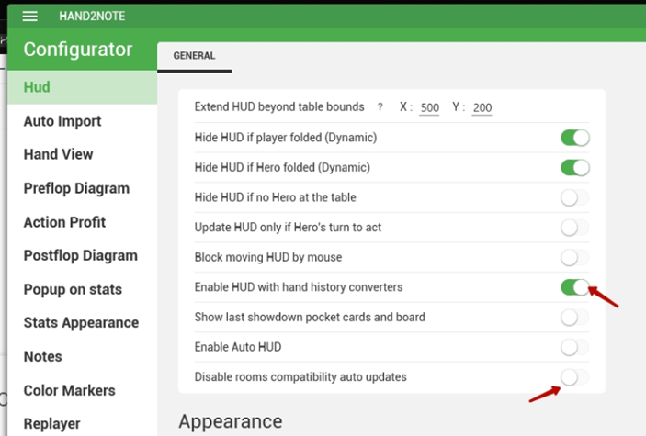Viewport: 646px width, 436px height.
Task: Enable Block moving HUD by mouse
Action: pos(574,257)
